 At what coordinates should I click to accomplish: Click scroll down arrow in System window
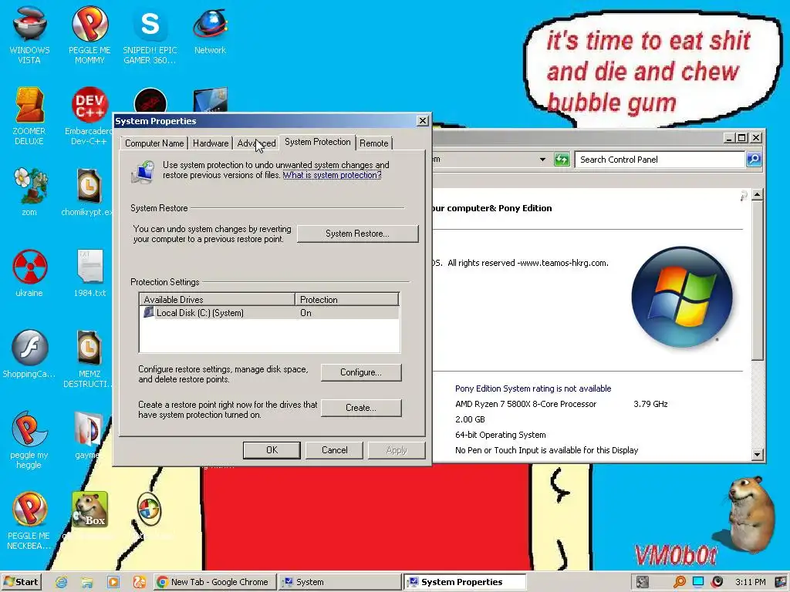click(x=758, y=455)
